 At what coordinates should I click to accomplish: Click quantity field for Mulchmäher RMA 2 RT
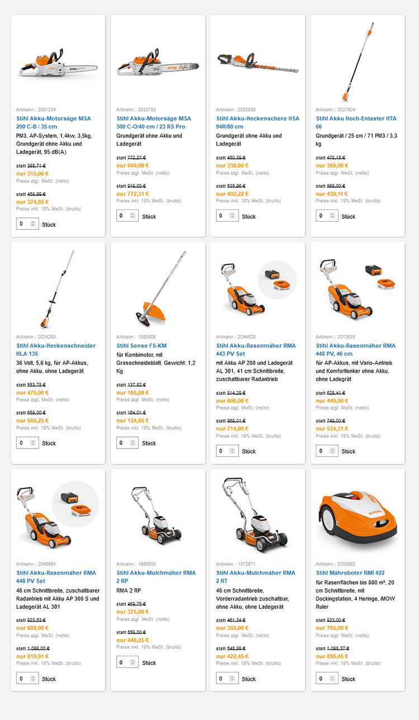pos(227,679)
